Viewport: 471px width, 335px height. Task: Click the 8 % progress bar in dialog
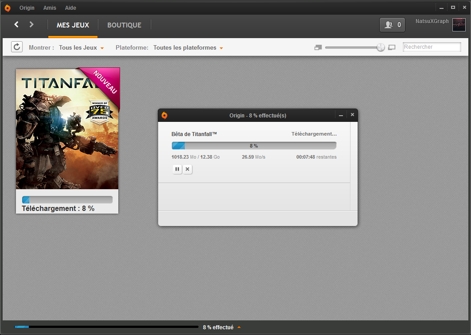pos(254,146)
